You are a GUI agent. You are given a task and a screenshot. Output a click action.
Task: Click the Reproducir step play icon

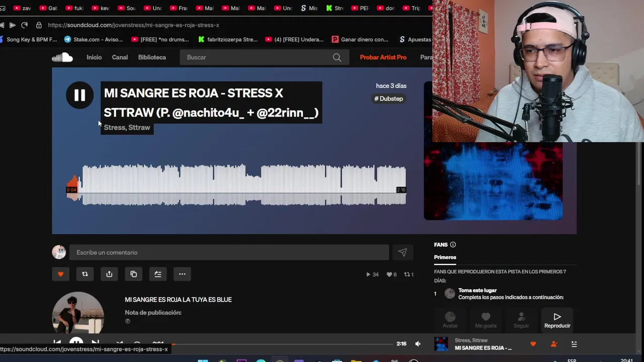557,317
